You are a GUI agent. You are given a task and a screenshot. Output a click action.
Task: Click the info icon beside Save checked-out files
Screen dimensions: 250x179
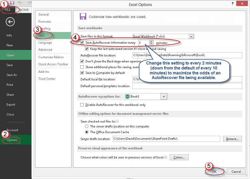click(x=117, y=122)
